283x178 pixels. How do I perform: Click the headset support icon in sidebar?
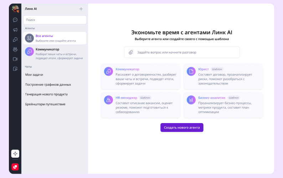tap(15, 40)
